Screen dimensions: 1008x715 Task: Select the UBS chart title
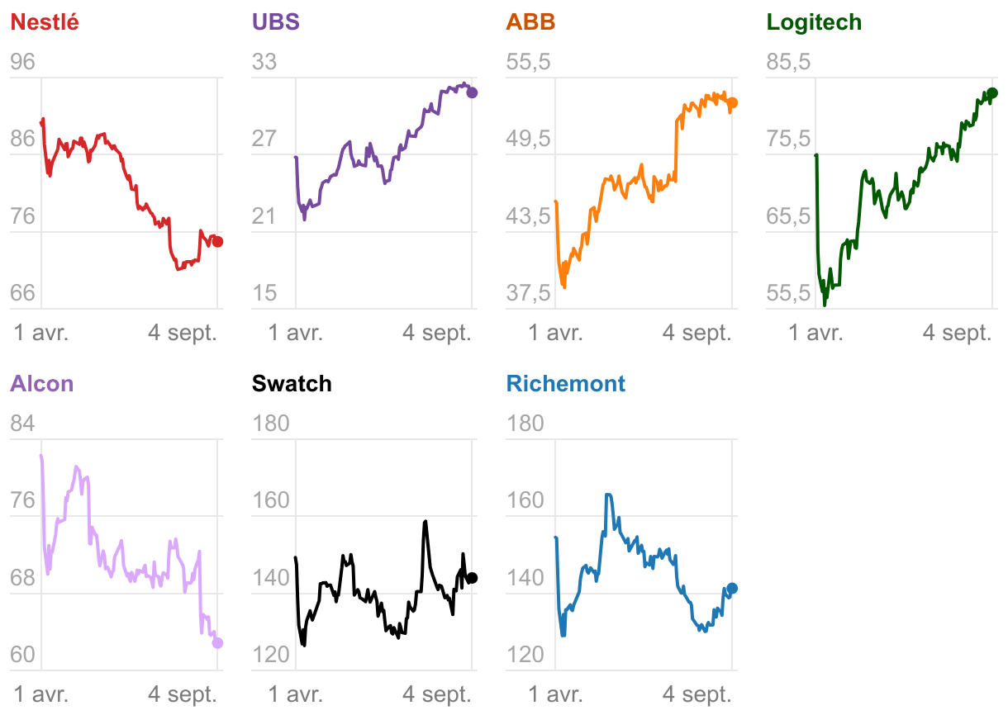click(276, 22)
